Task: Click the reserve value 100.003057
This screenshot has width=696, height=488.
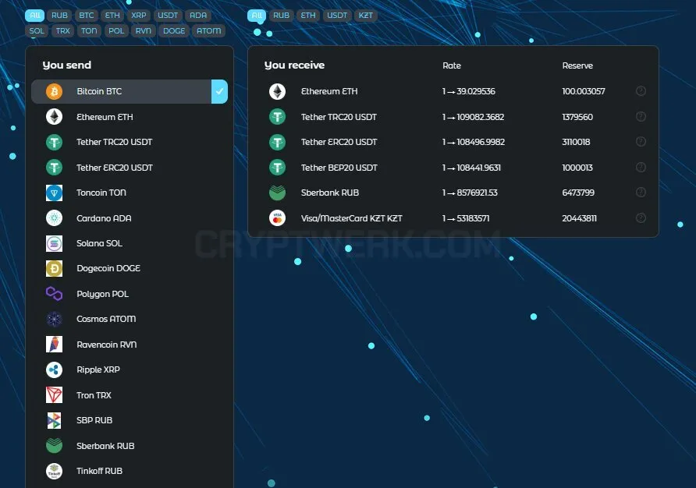Action: [584, 91]
